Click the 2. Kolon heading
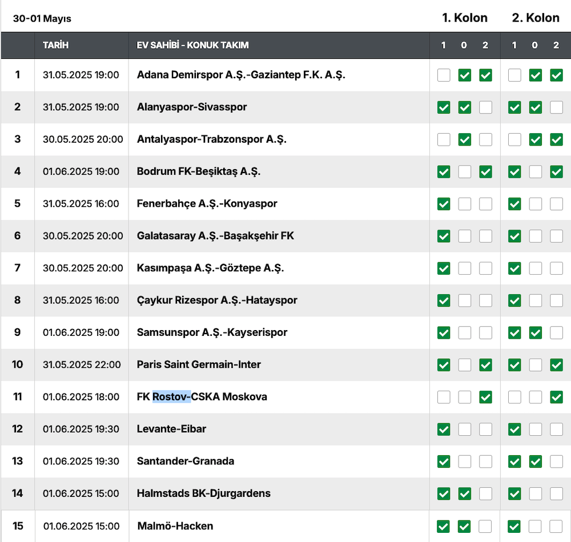Screen dimensions: 571x542 (535, 18)
